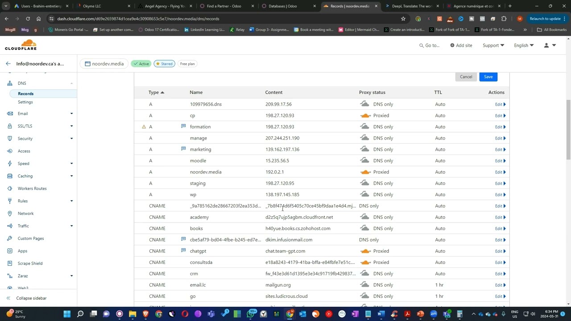This screenshot has height=321, width=571.
Task: Expand the Speed sidebar arrow
Action: coord(71,164)
